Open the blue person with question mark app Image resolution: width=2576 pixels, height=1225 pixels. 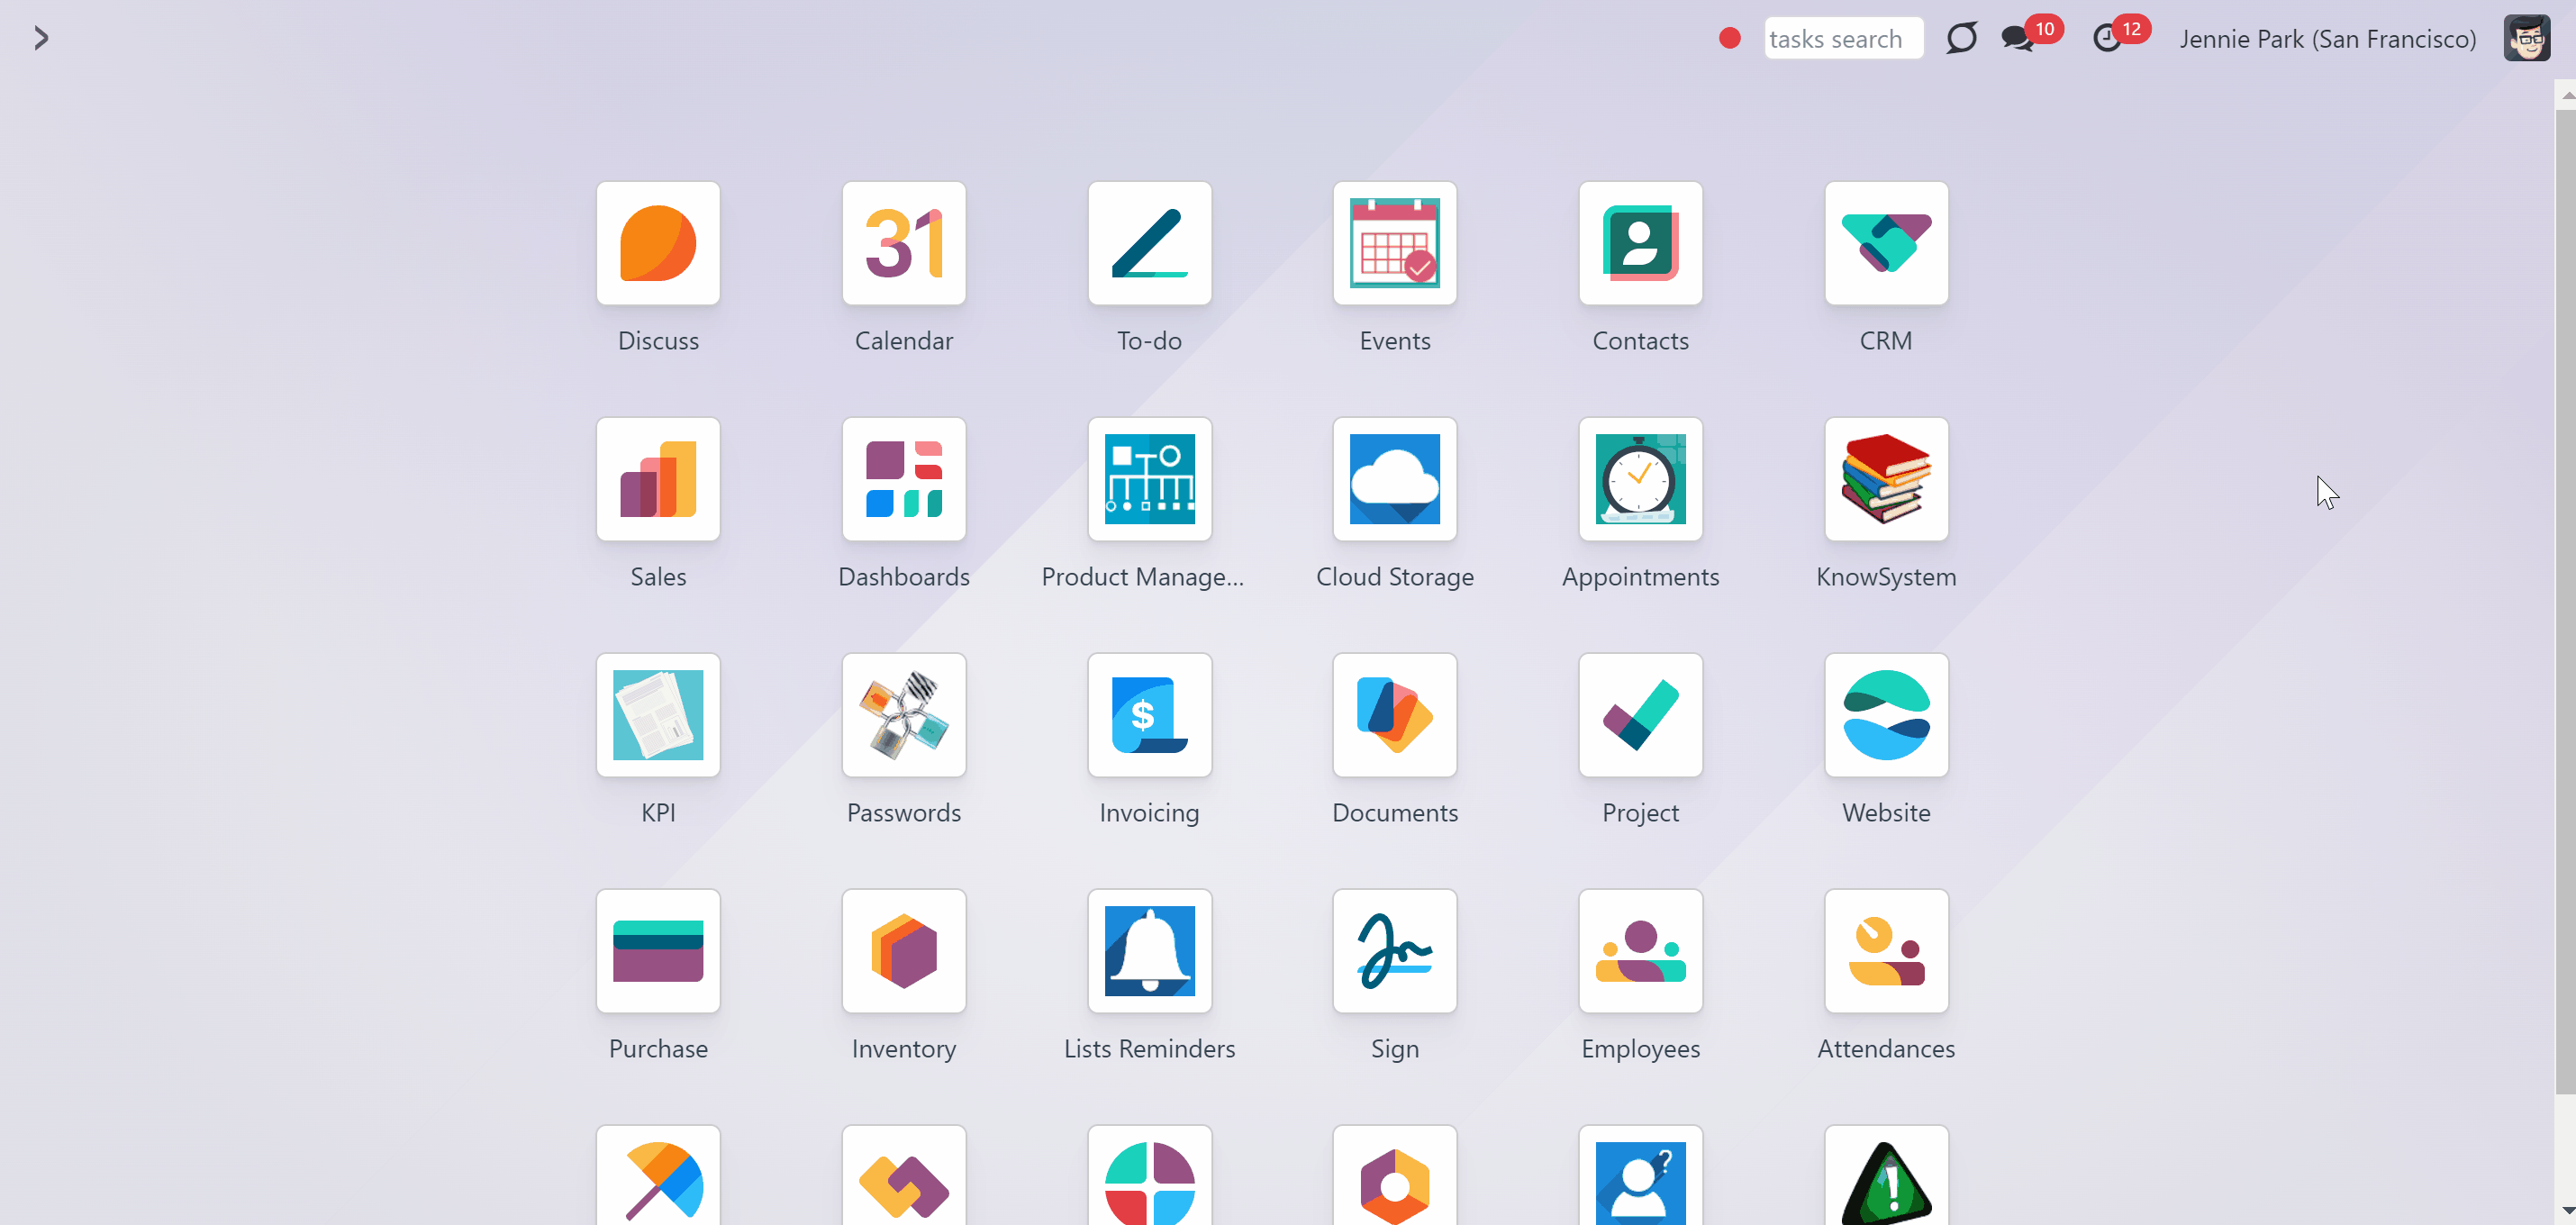click(x=1641, y=1176)
